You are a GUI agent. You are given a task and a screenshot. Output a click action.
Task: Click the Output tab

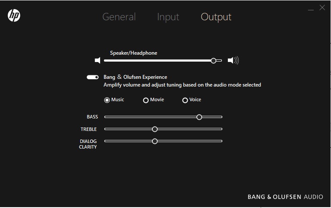click(216, 17)
